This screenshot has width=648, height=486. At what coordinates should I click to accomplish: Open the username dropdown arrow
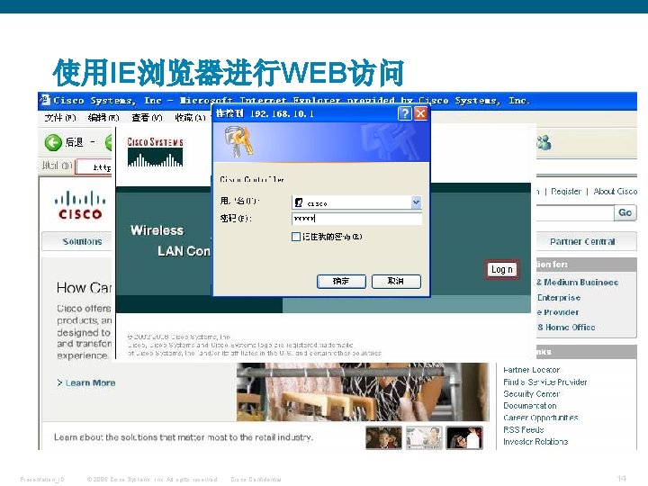(416, 202)
